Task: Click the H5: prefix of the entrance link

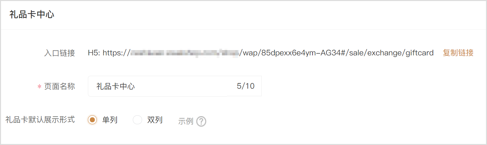Action: (x=94, y=53)
